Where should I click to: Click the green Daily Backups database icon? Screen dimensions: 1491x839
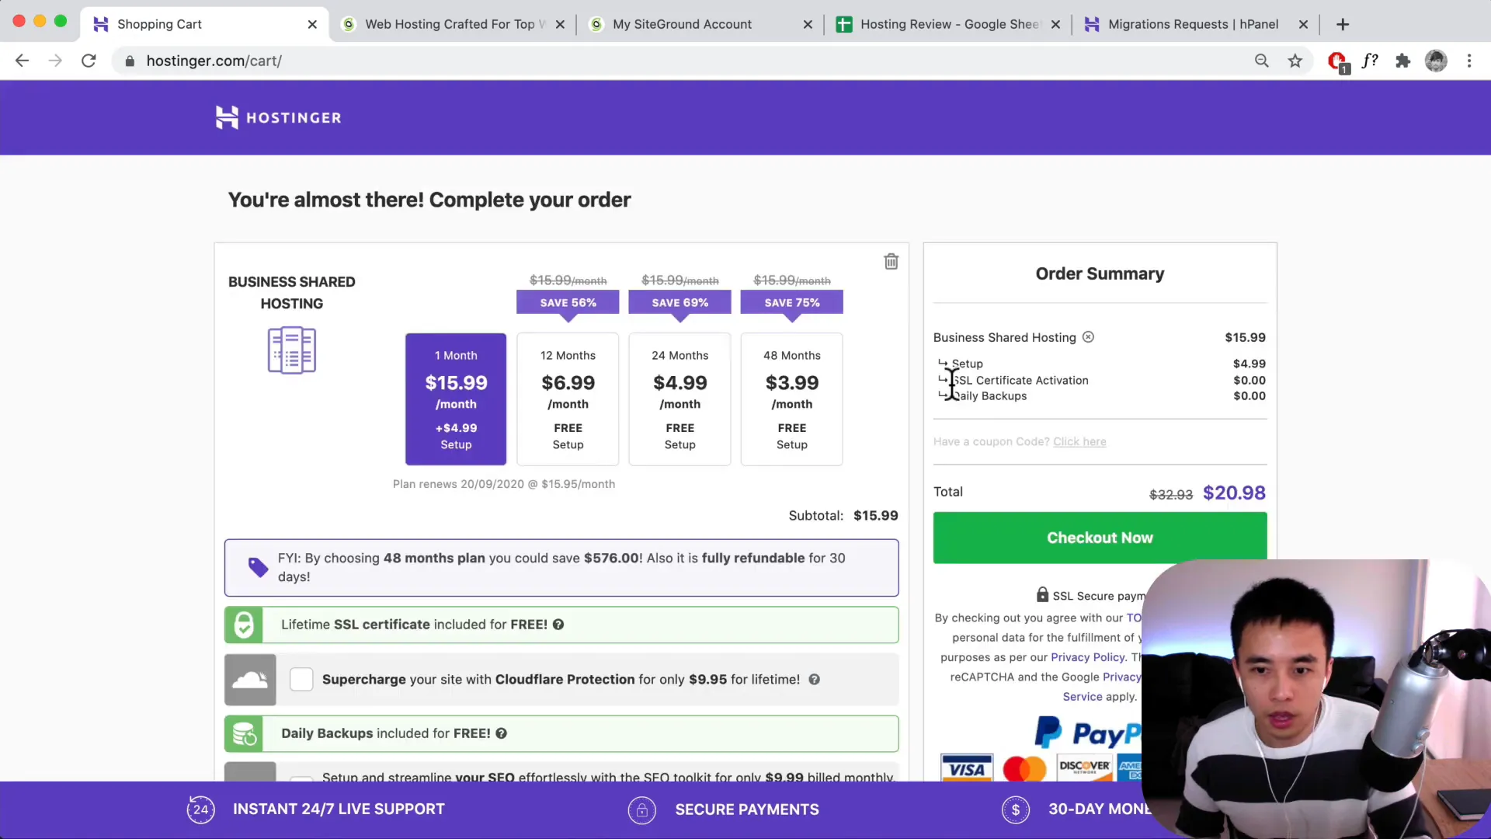[x=244, y=733]
